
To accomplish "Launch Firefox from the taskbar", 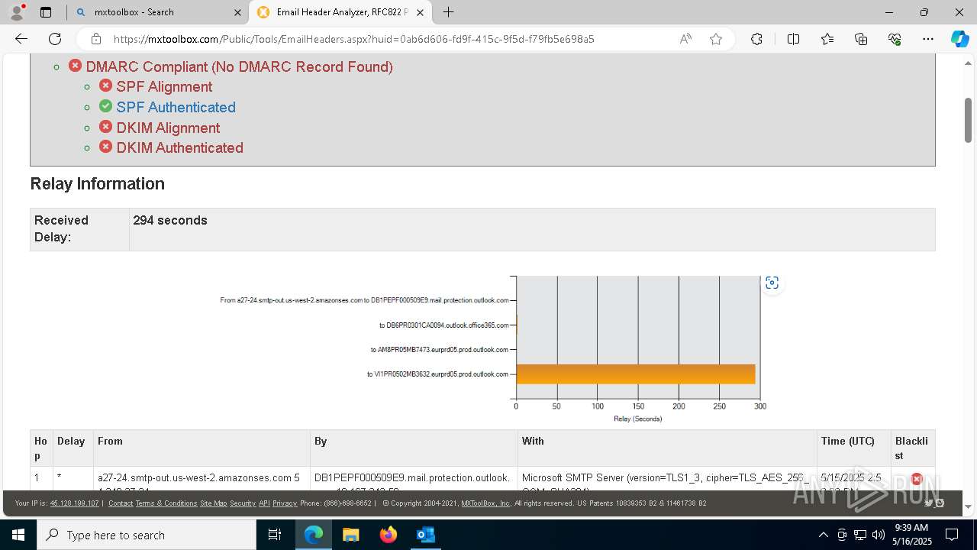I will tap(389, 535).
